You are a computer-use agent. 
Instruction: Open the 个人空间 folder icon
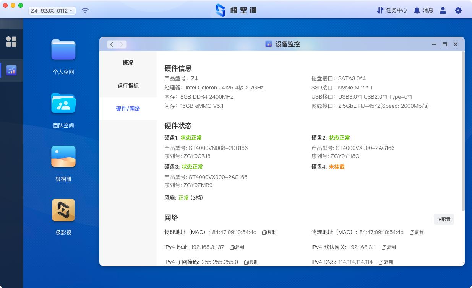tap(63, 50)
